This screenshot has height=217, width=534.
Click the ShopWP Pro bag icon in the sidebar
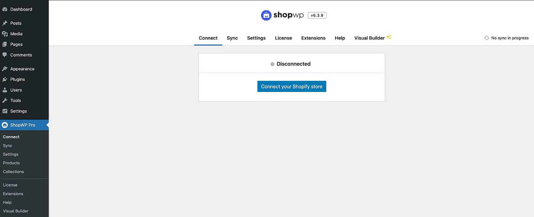tap(5, 125)
